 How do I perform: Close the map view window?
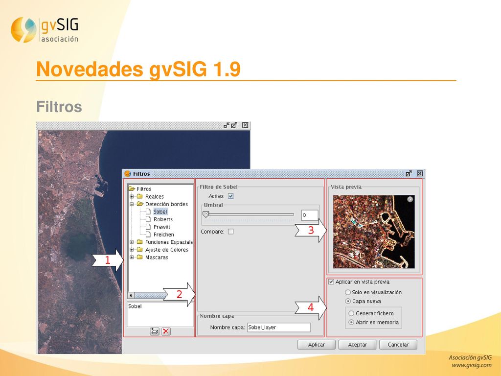coord(245,125)
